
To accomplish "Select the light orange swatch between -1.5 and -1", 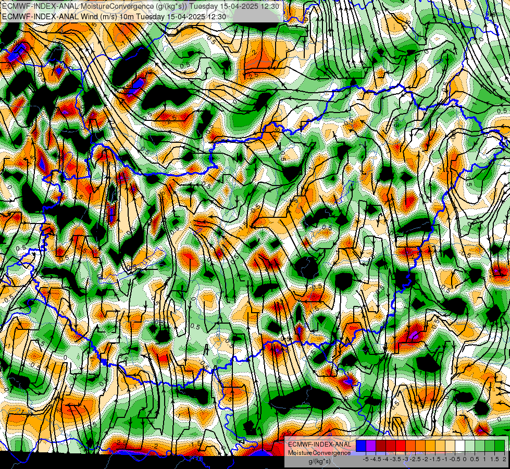I will point(440,446).
